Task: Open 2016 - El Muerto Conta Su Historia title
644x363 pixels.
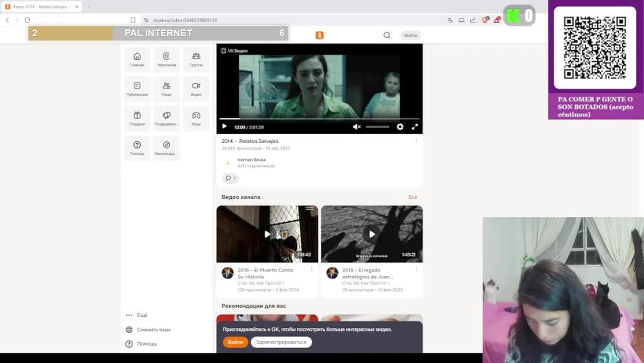Action: pyautogui.click(x=265, y=273)
